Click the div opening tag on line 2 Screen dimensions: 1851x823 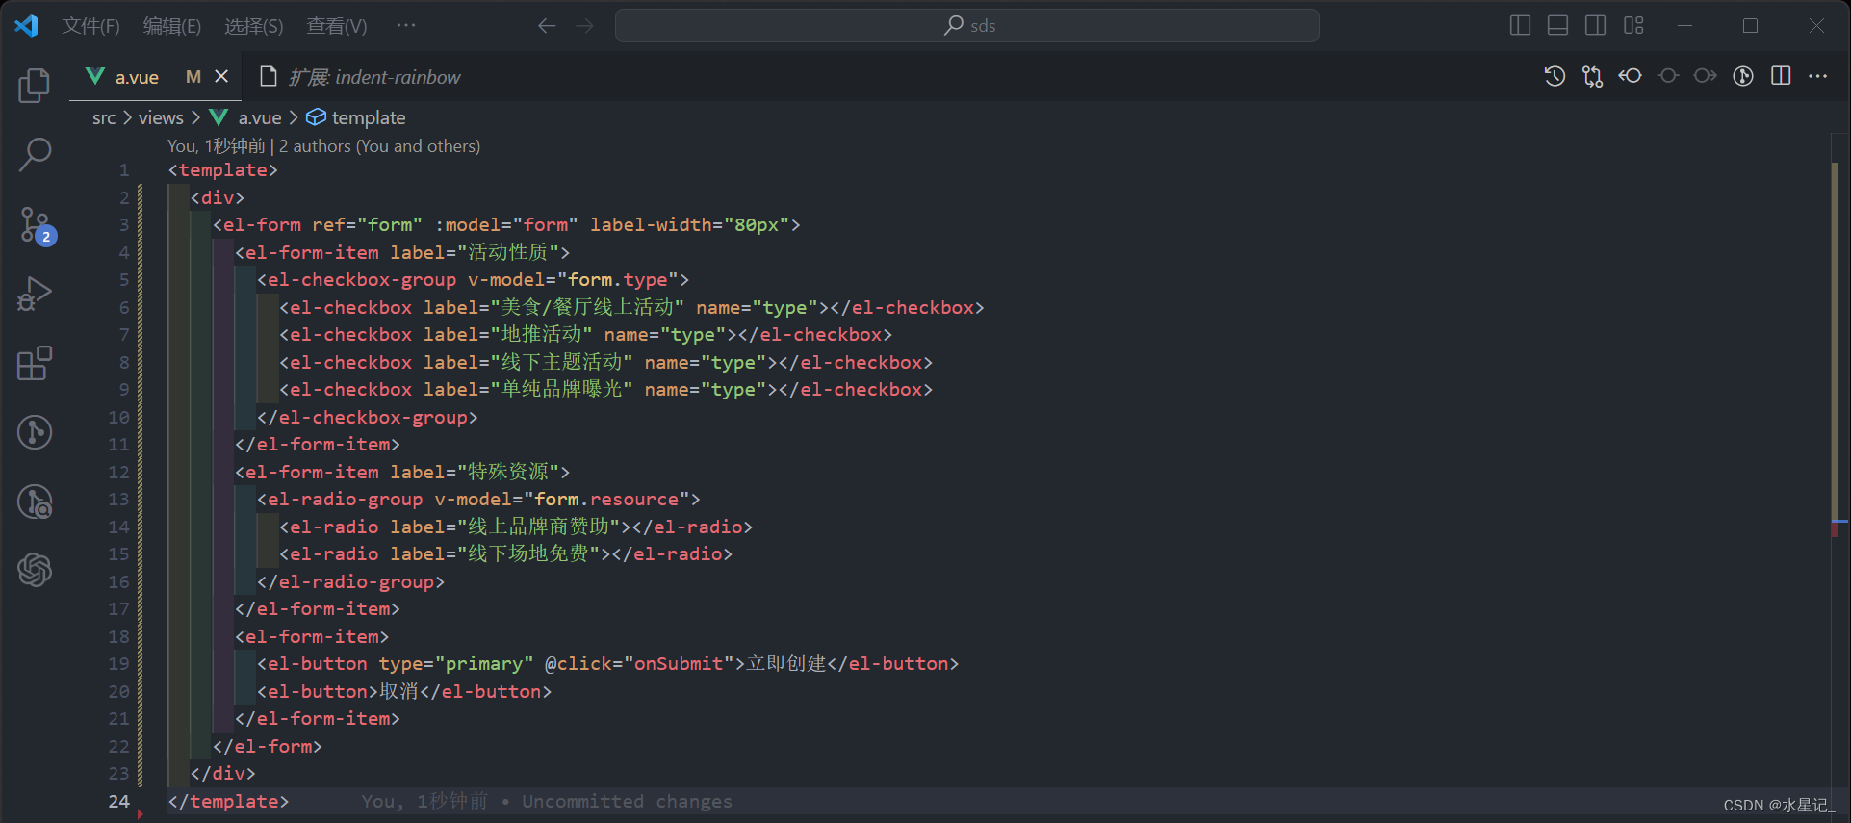(218, 197)
